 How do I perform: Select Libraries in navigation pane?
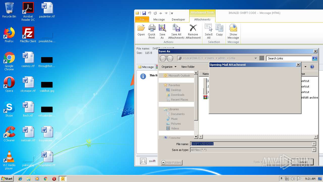(x=171, y=109)
